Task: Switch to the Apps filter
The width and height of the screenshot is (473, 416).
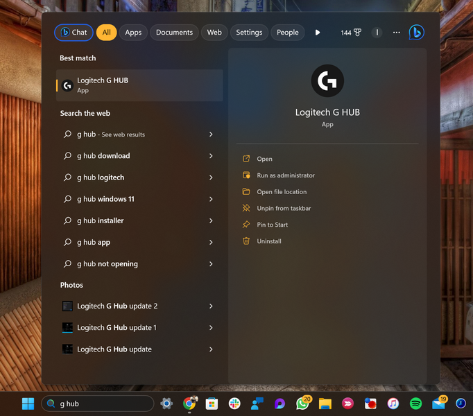Action: point(133,33)
